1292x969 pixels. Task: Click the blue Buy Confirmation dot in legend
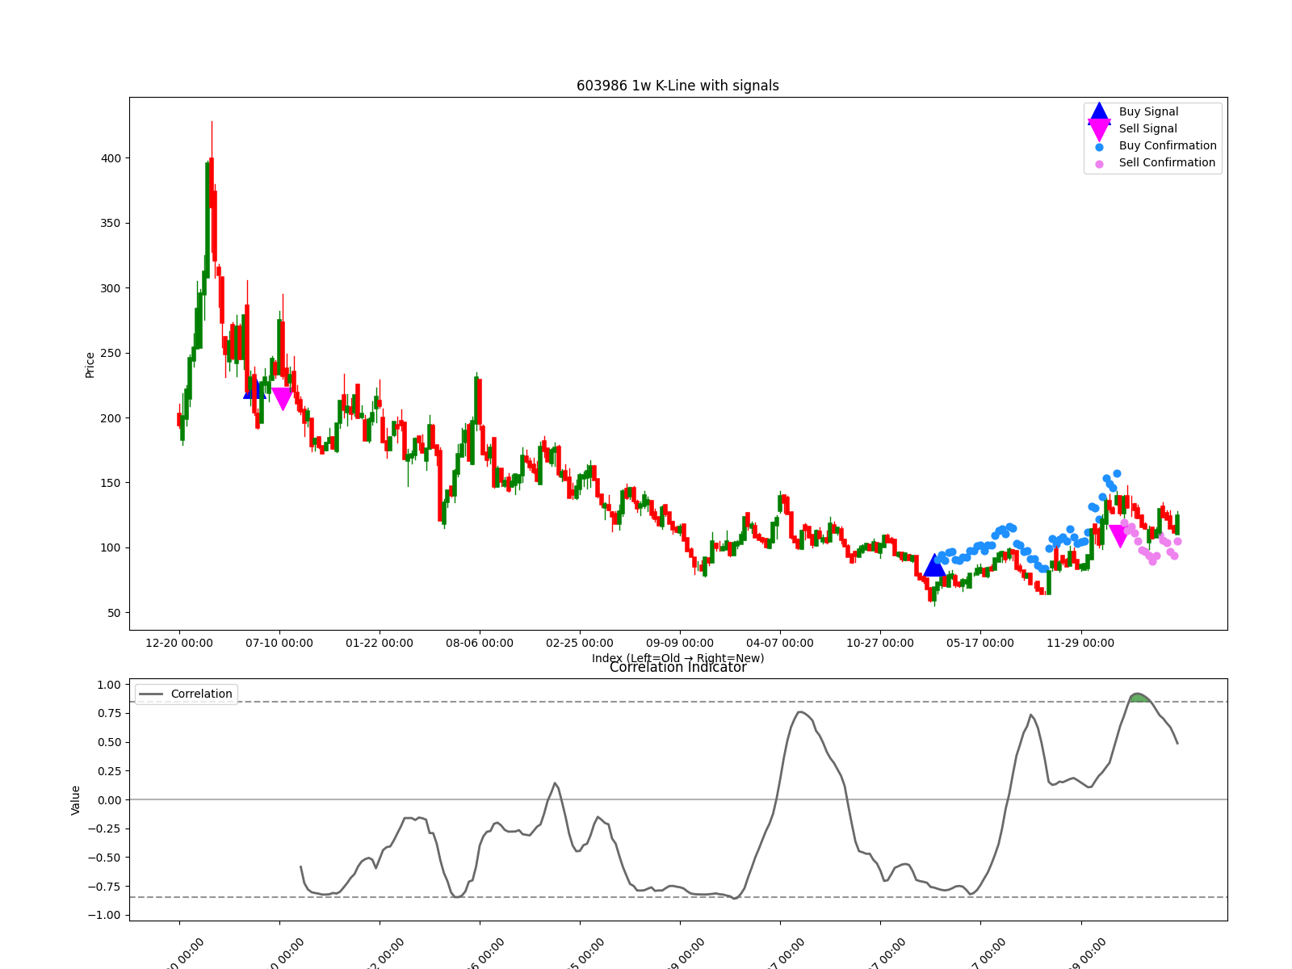coord(1099,147)
